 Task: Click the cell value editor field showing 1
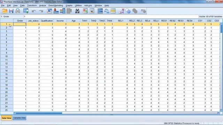coord(111,17)
